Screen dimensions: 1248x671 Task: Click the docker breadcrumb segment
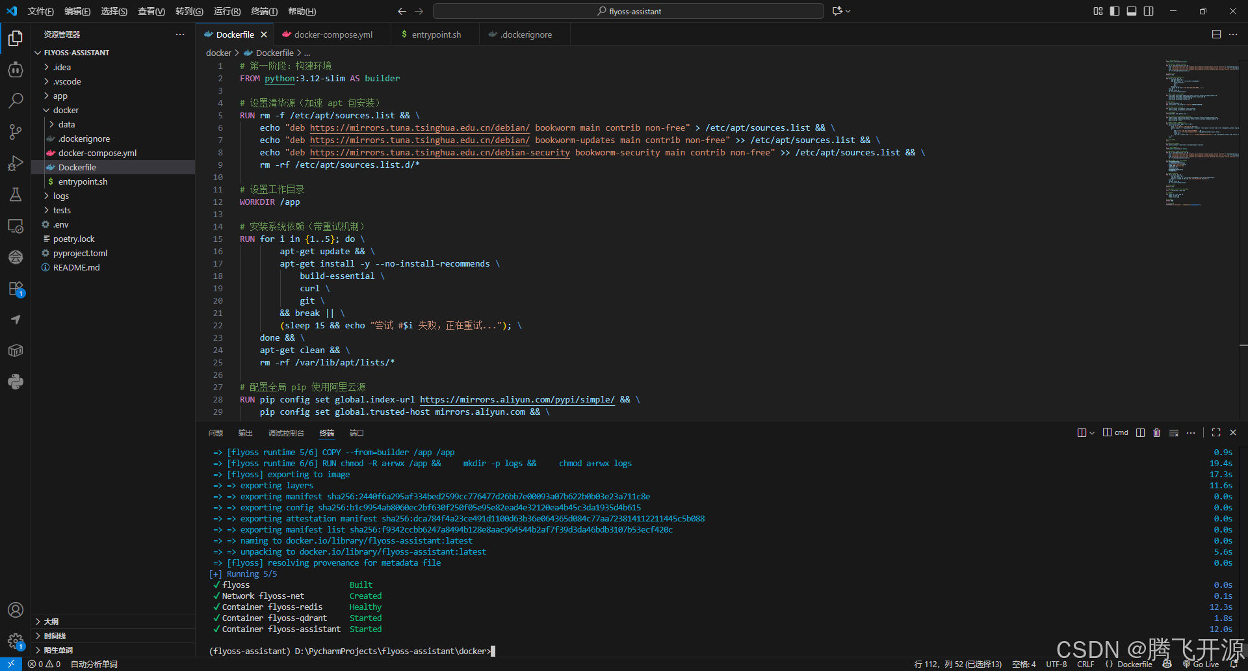(218, 53)
